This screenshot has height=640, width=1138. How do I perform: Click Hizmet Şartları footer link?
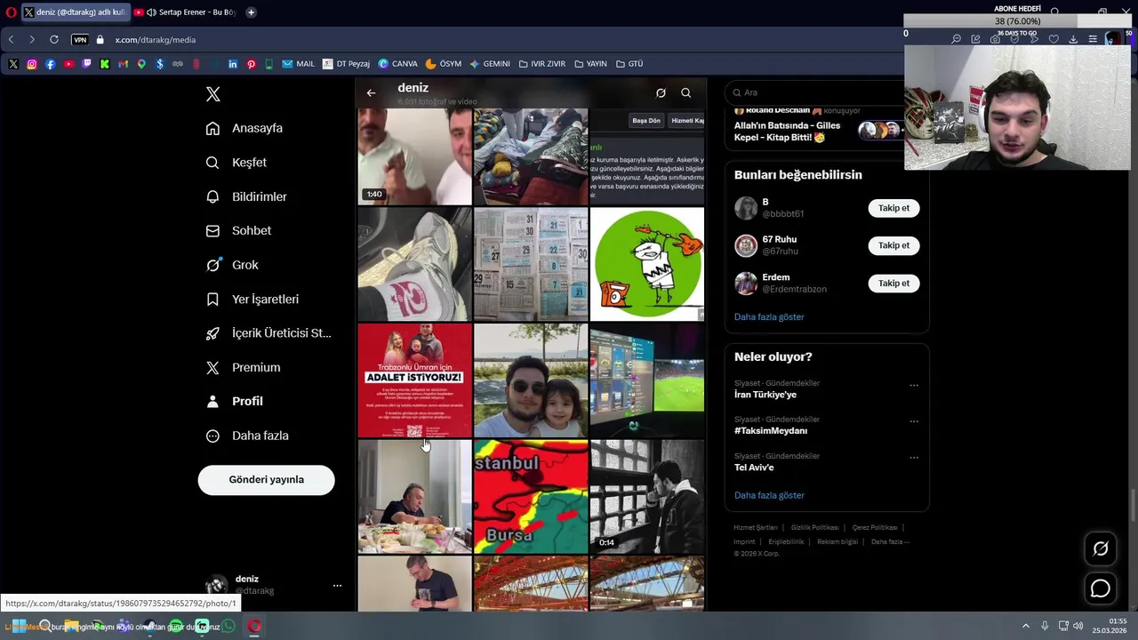tap(756, 528)
